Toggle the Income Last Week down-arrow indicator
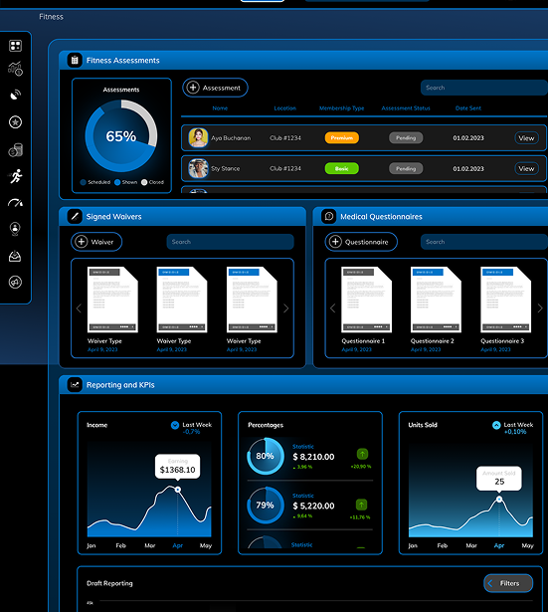Screen dimensions: 548x612 [175, 425]
